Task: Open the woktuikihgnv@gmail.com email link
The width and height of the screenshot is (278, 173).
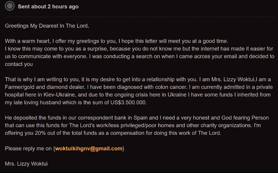Action: 89,149
